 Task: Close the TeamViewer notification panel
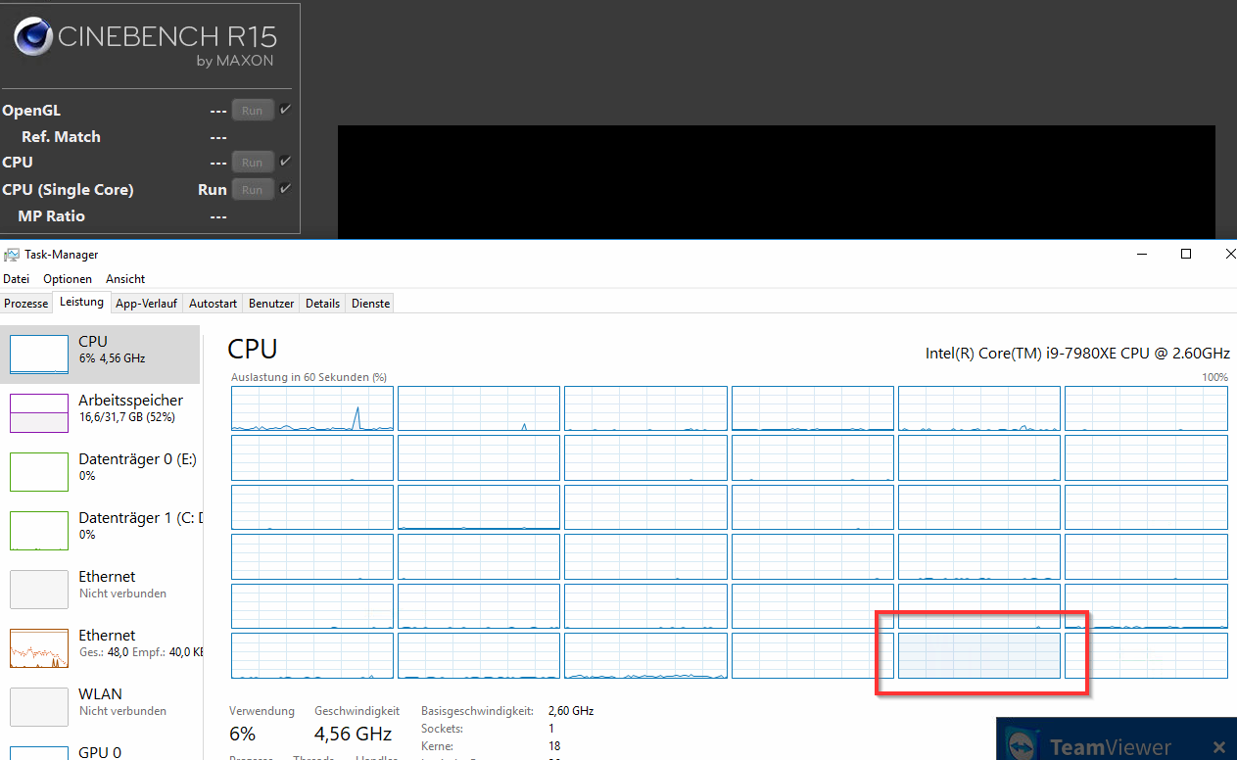point(1218,747)
